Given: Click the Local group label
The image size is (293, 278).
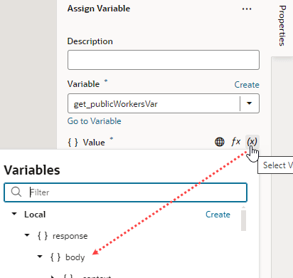Looking at the screenshot, I should tap(35, 215).
